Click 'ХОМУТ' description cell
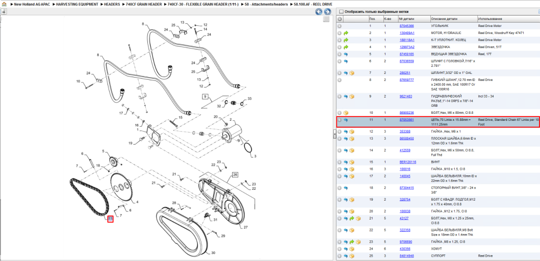 point(436,249)
